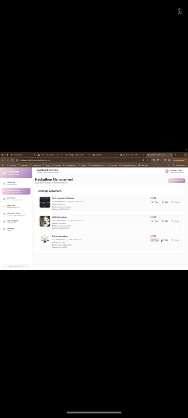188x418 pixels.
Task: View the Python hackathon details
Action: [155, 240]
